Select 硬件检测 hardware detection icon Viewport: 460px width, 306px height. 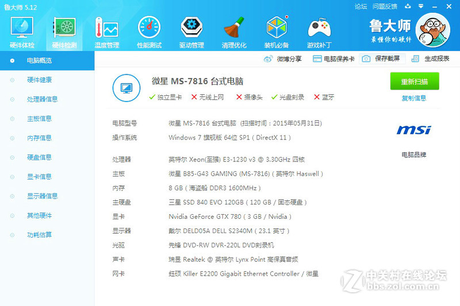coord(64,28)
